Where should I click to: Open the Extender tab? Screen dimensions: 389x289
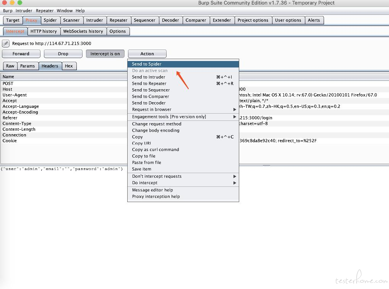click(x=222, y=20)
